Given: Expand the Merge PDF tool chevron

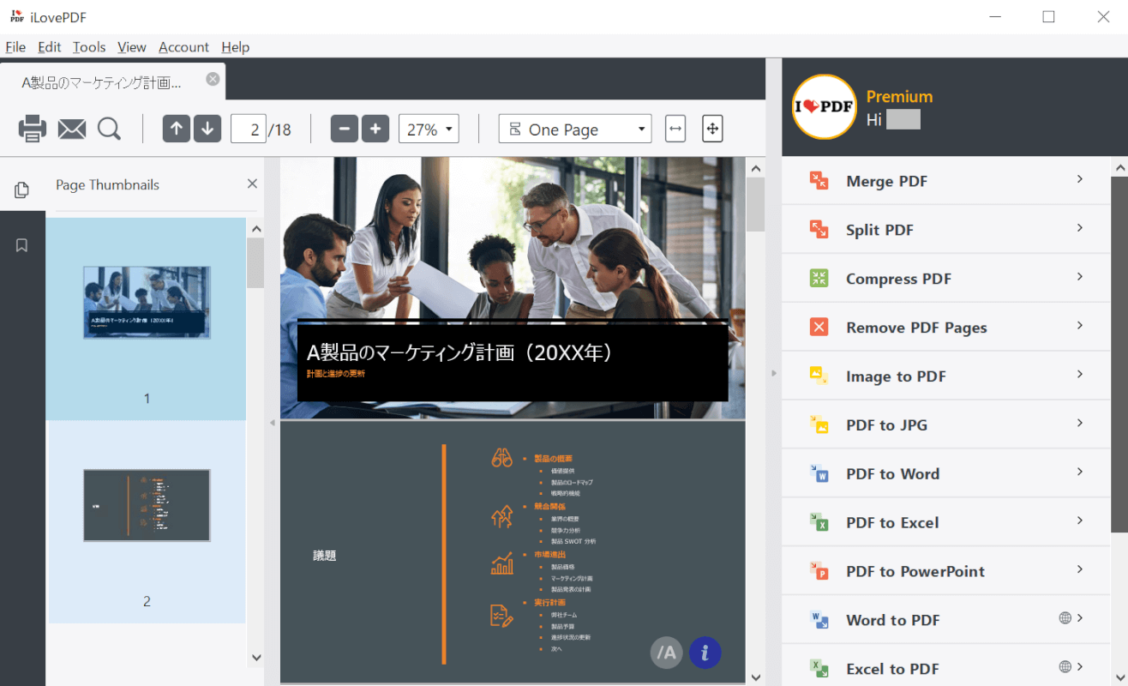Looking at the screenshot, I should [1079, 179].
